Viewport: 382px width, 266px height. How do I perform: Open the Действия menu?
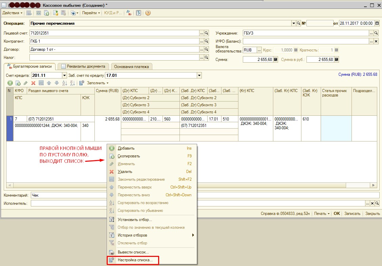point(12,13)
